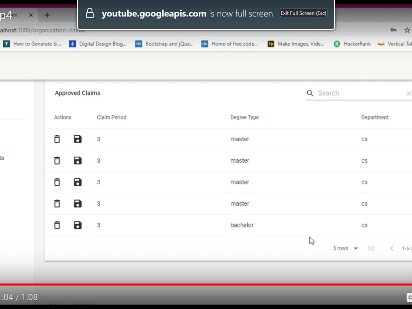Viewport: 412px width, 309px height.
Task: Go to first page of claims
Action: [371, 248]
